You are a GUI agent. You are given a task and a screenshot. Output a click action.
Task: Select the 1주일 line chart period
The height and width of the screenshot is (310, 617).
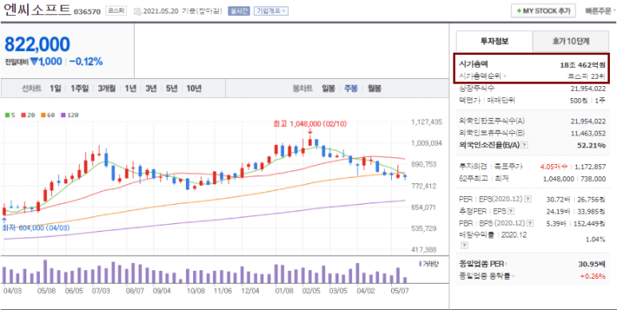80,88
